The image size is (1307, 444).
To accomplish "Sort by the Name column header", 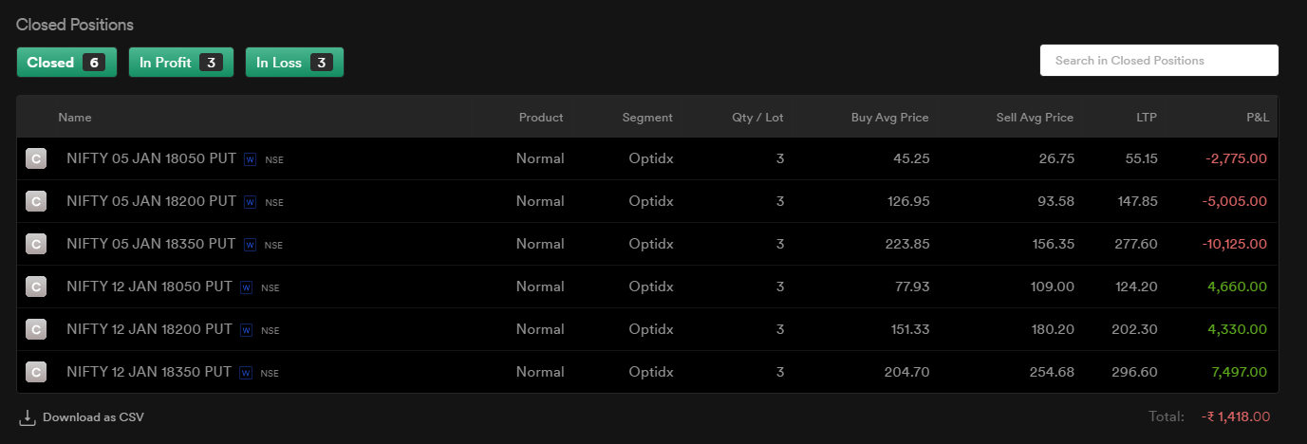I will coord(75,118).
